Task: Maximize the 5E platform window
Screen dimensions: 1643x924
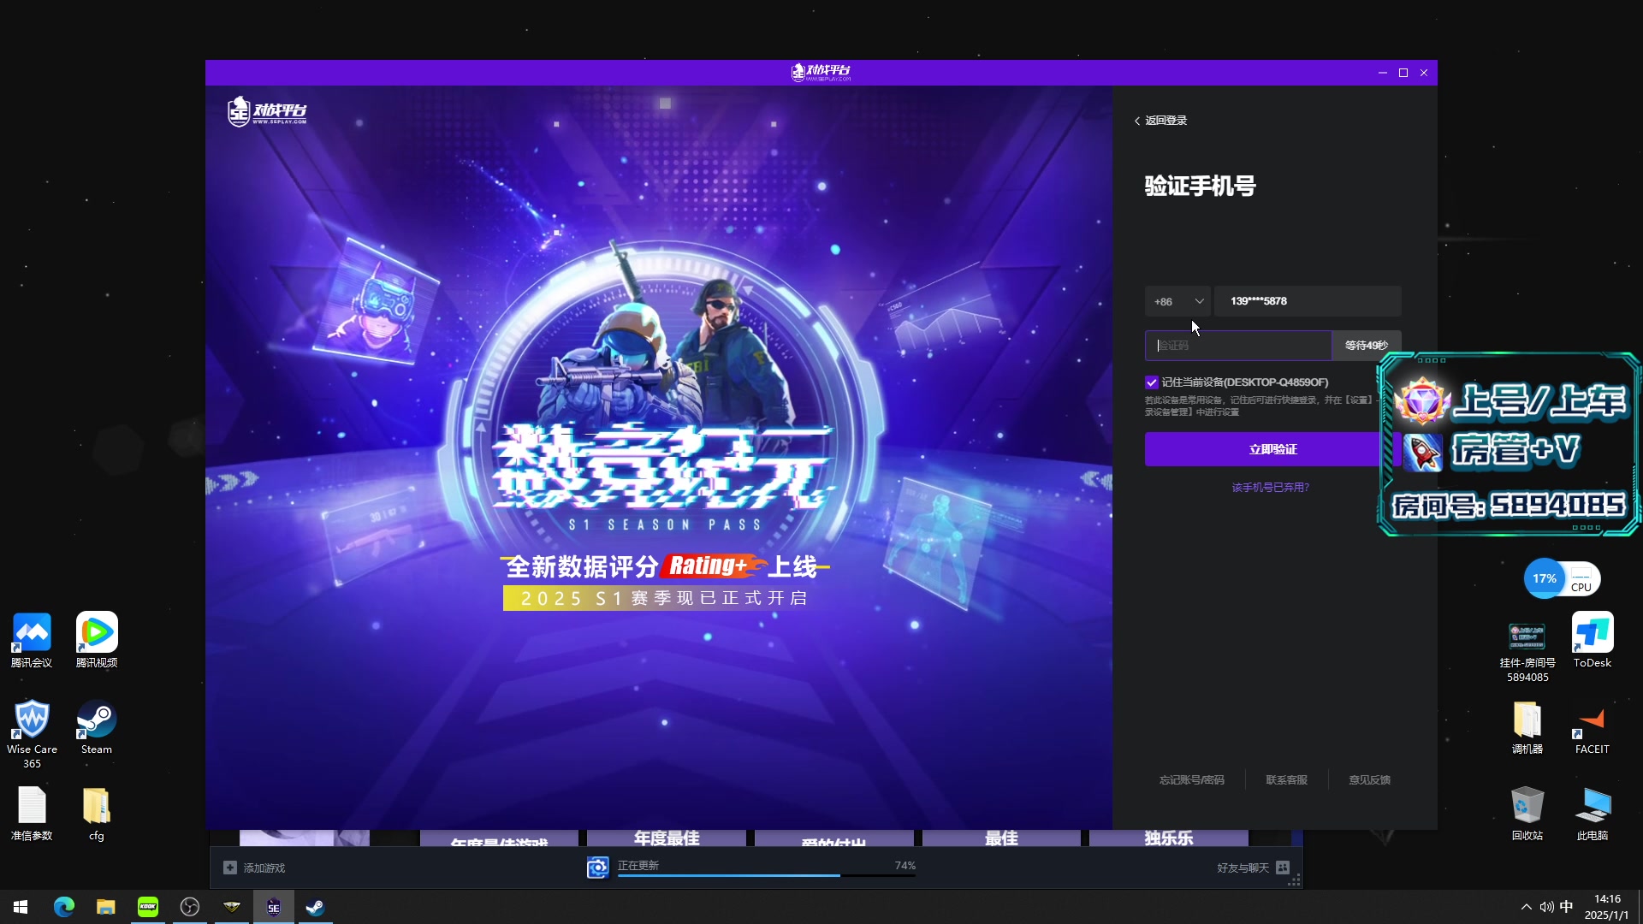Action: click(x=1403, y=73)
